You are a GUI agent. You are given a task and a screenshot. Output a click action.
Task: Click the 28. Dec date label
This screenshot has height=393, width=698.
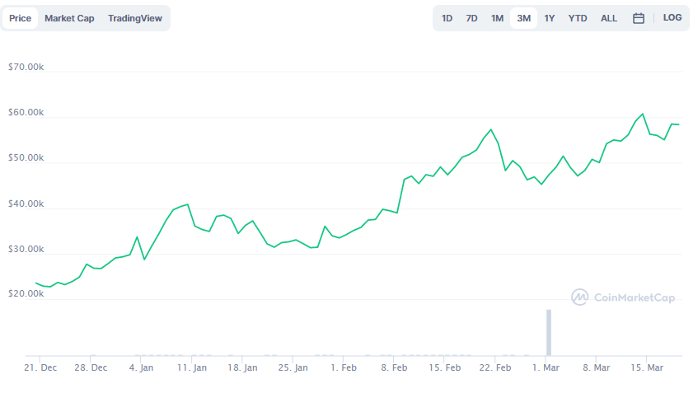pyautogui.click(x=91, y=367)
